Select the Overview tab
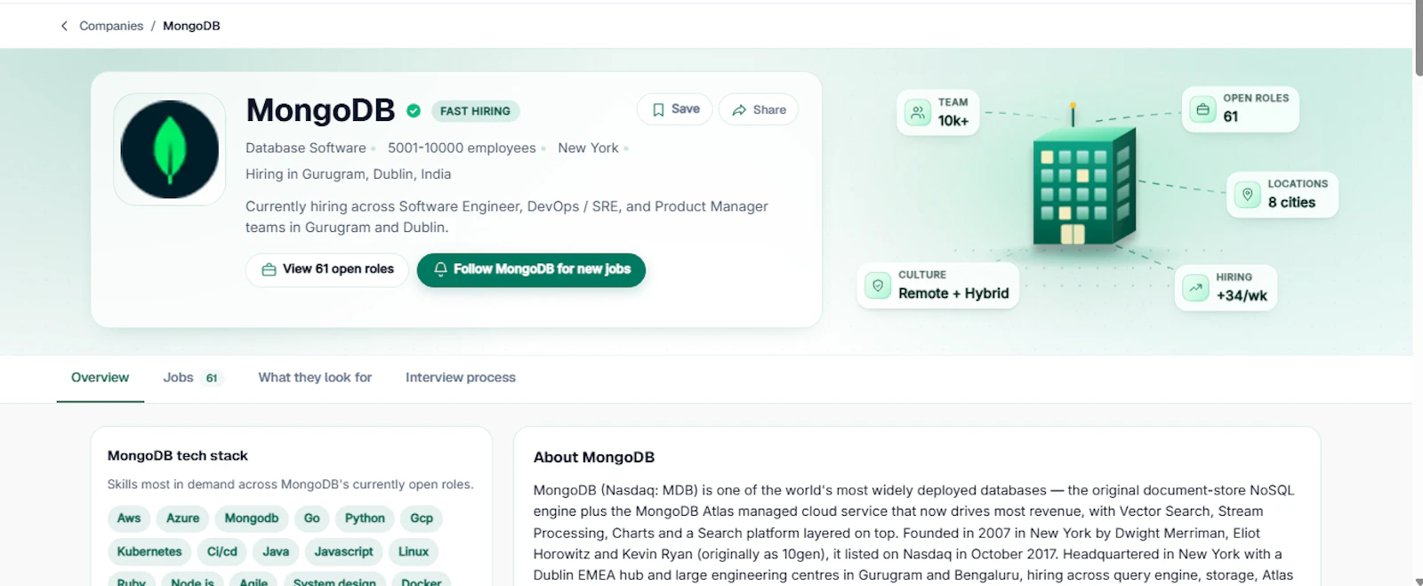The width and height of the screenshot is (1423, 586). coord(100,378)
